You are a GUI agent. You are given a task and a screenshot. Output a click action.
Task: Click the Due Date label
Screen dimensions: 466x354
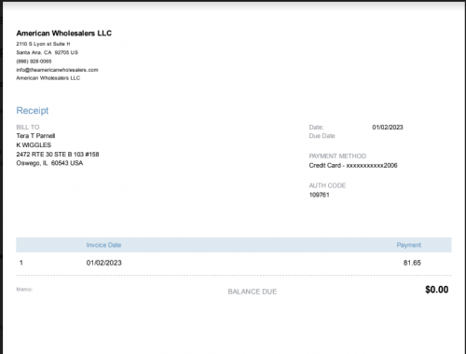(322, 136)
